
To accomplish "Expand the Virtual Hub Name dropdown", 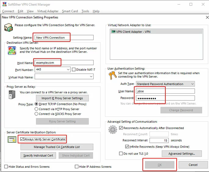I will [x=91, y=77].
